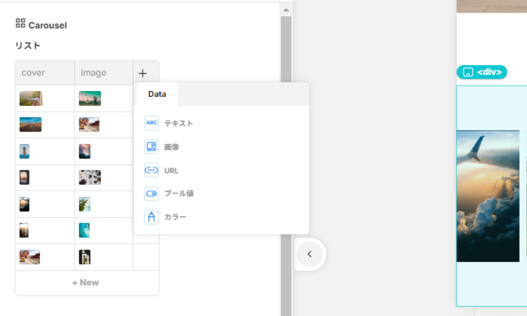Click the text type ABC icon

[x=151, y=123]
